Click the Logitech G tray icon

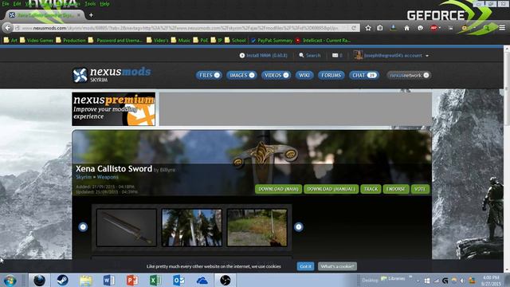click(x=445, y=281)
